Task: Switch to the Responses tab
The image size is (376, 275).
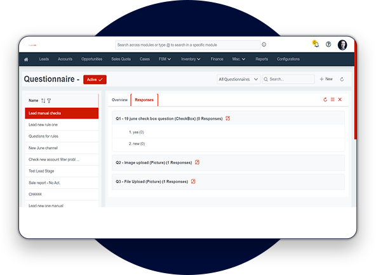Action: (144, 100)
